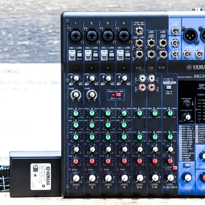205x205 pixels.
Task: Toggle the HPF switch on channel 3
Action: point(112,55)
